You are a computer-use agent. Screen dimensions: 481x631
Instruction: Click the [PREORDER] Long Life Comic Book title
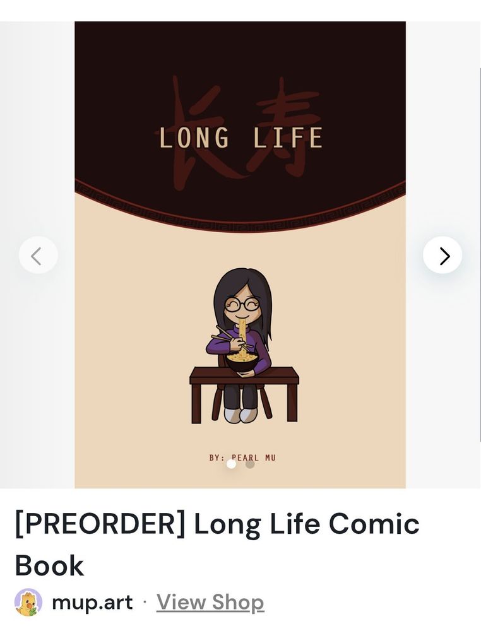[217, 544]
